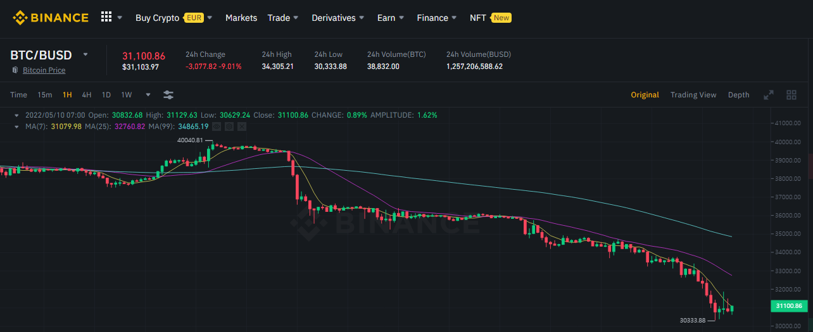This screenshot has height=332, width=813.
Task: Click the 24h Change value -3,077.82 -9.01%
Action: [213, 66]
